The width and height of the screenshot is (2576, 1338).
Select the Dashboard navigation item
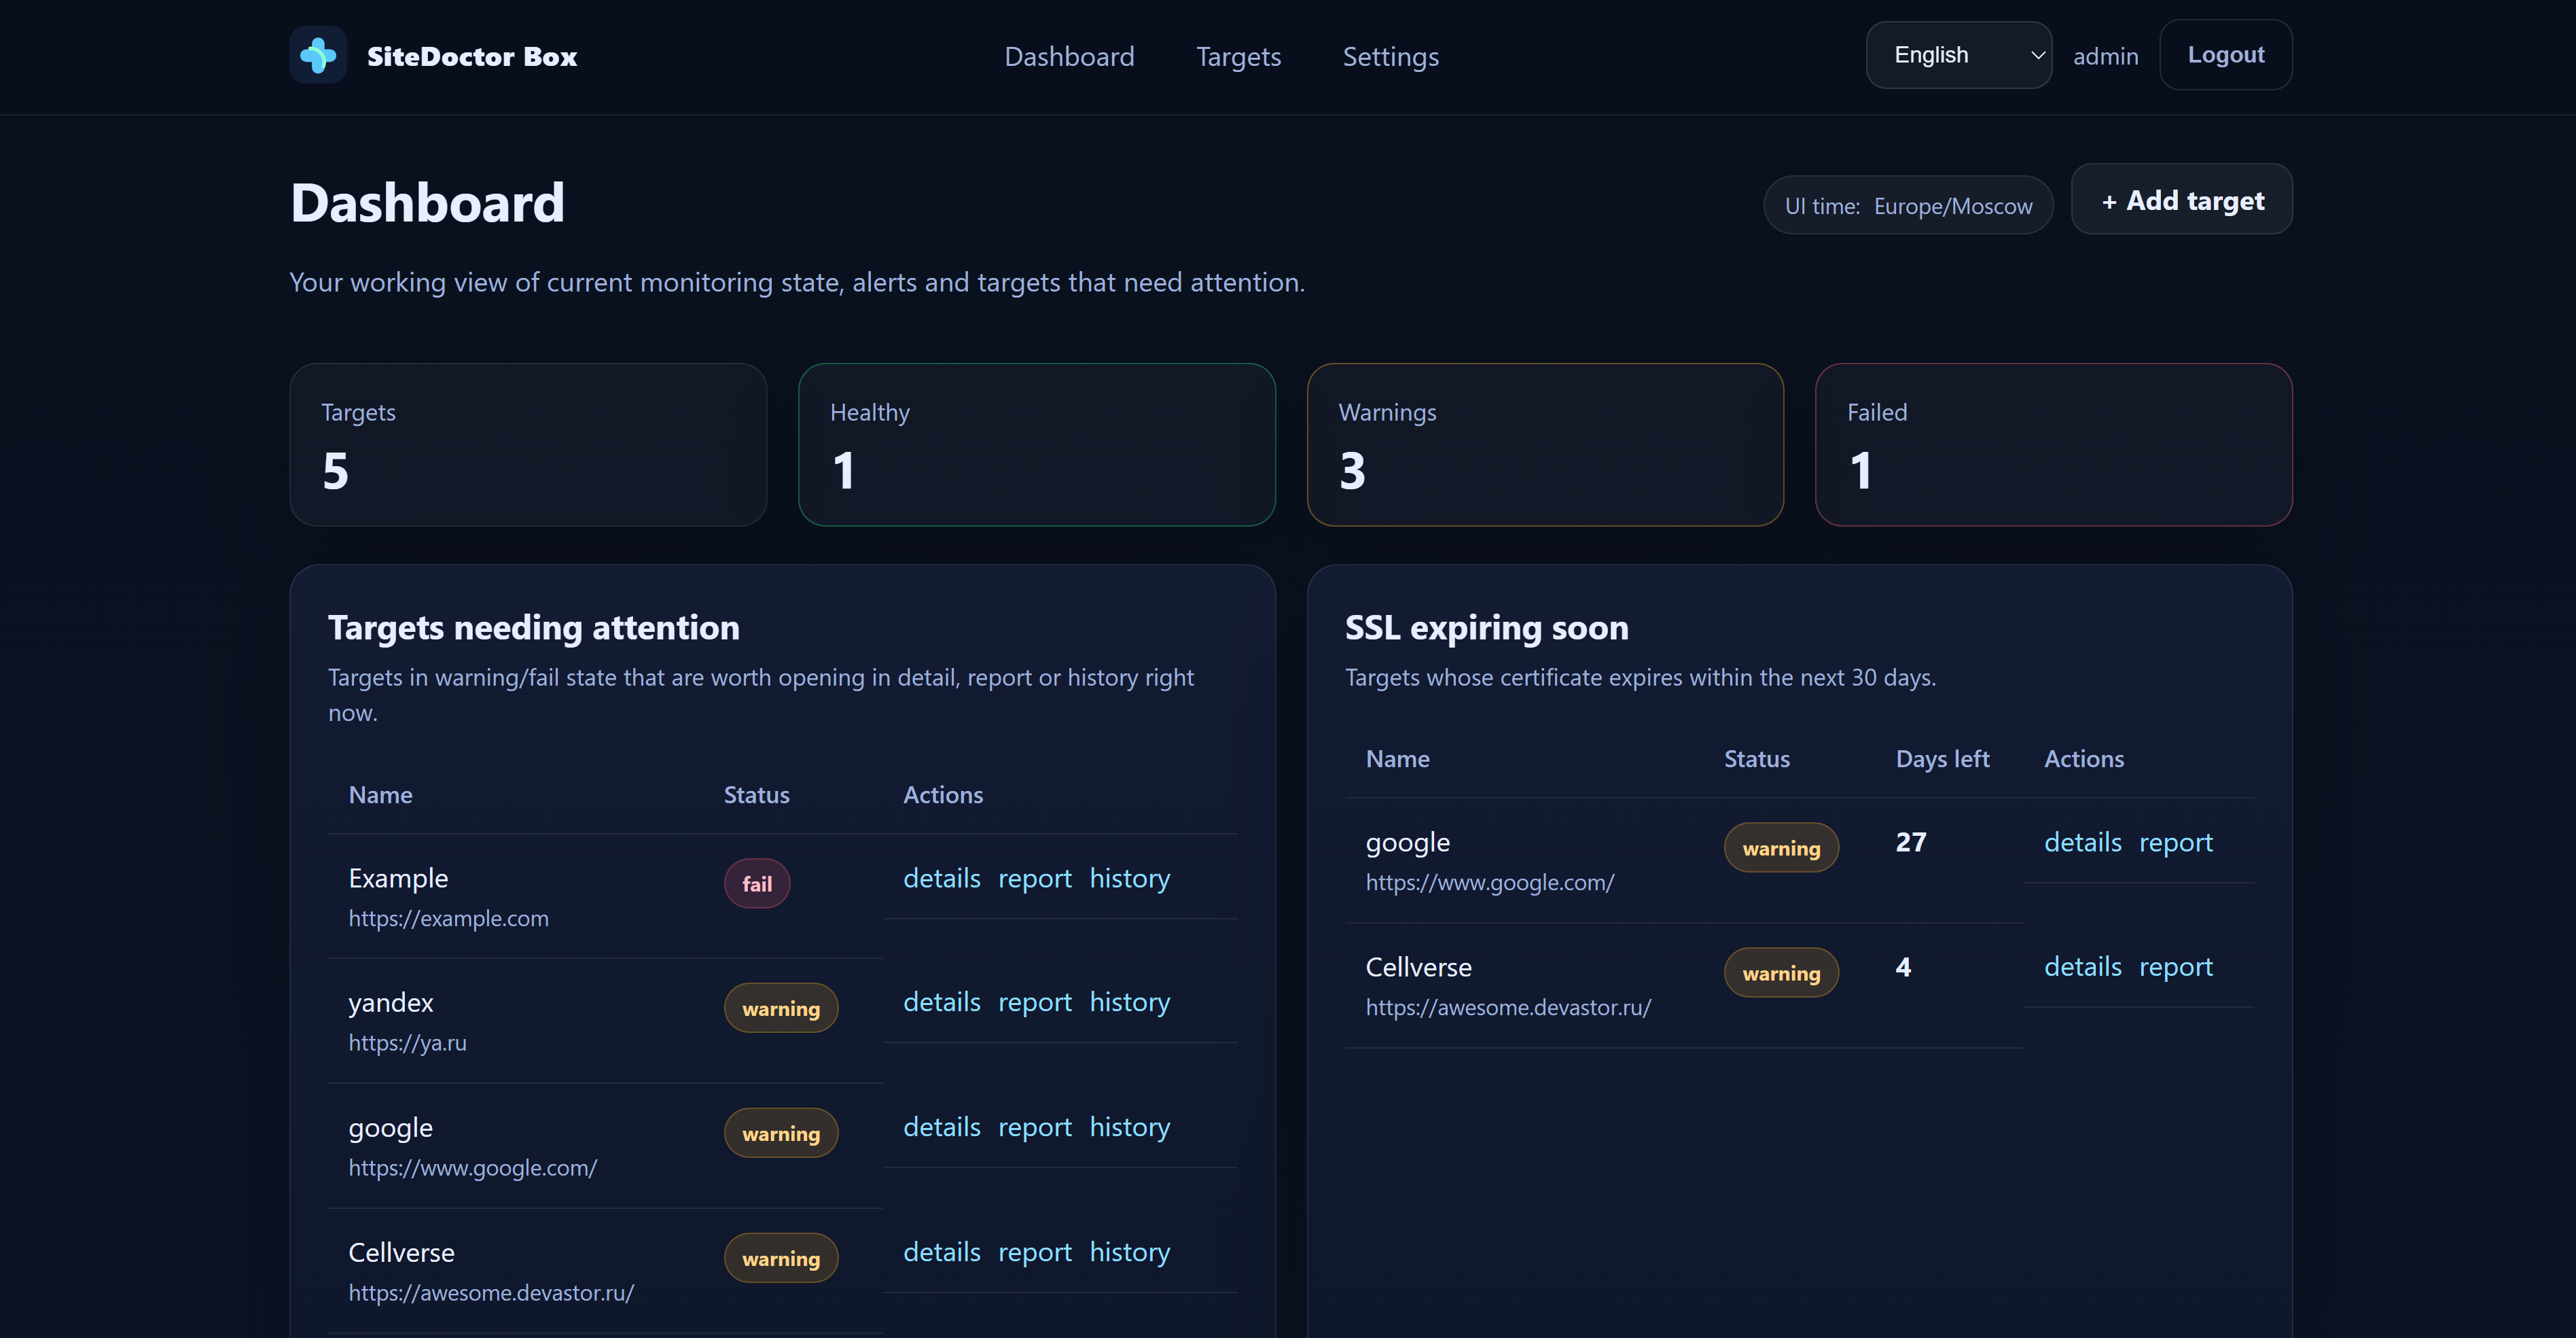click(x=1069, y=57)
